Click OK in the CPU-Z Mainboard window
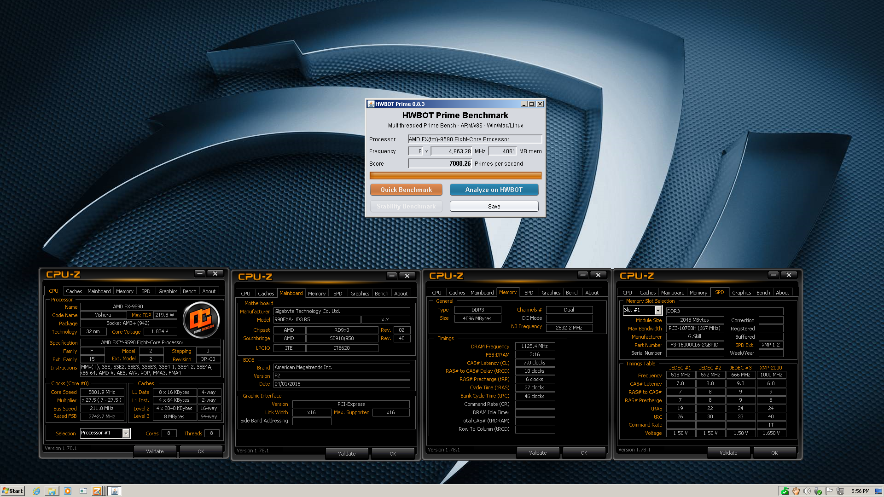The width and height of the screenshot is (884, 497). pyautogui.click(x=393, y=454)
